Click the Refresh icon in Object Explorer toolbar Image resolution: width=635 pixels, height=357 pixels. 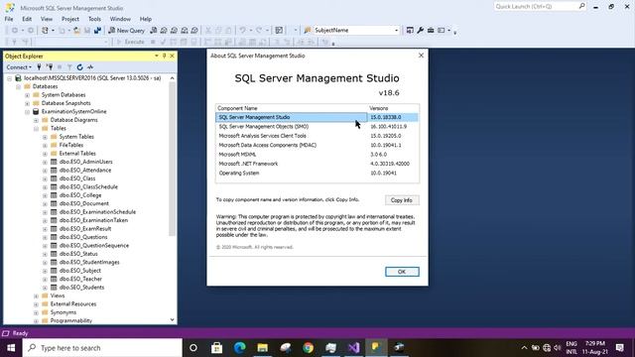pyautogui.click(x=79, y=67)
